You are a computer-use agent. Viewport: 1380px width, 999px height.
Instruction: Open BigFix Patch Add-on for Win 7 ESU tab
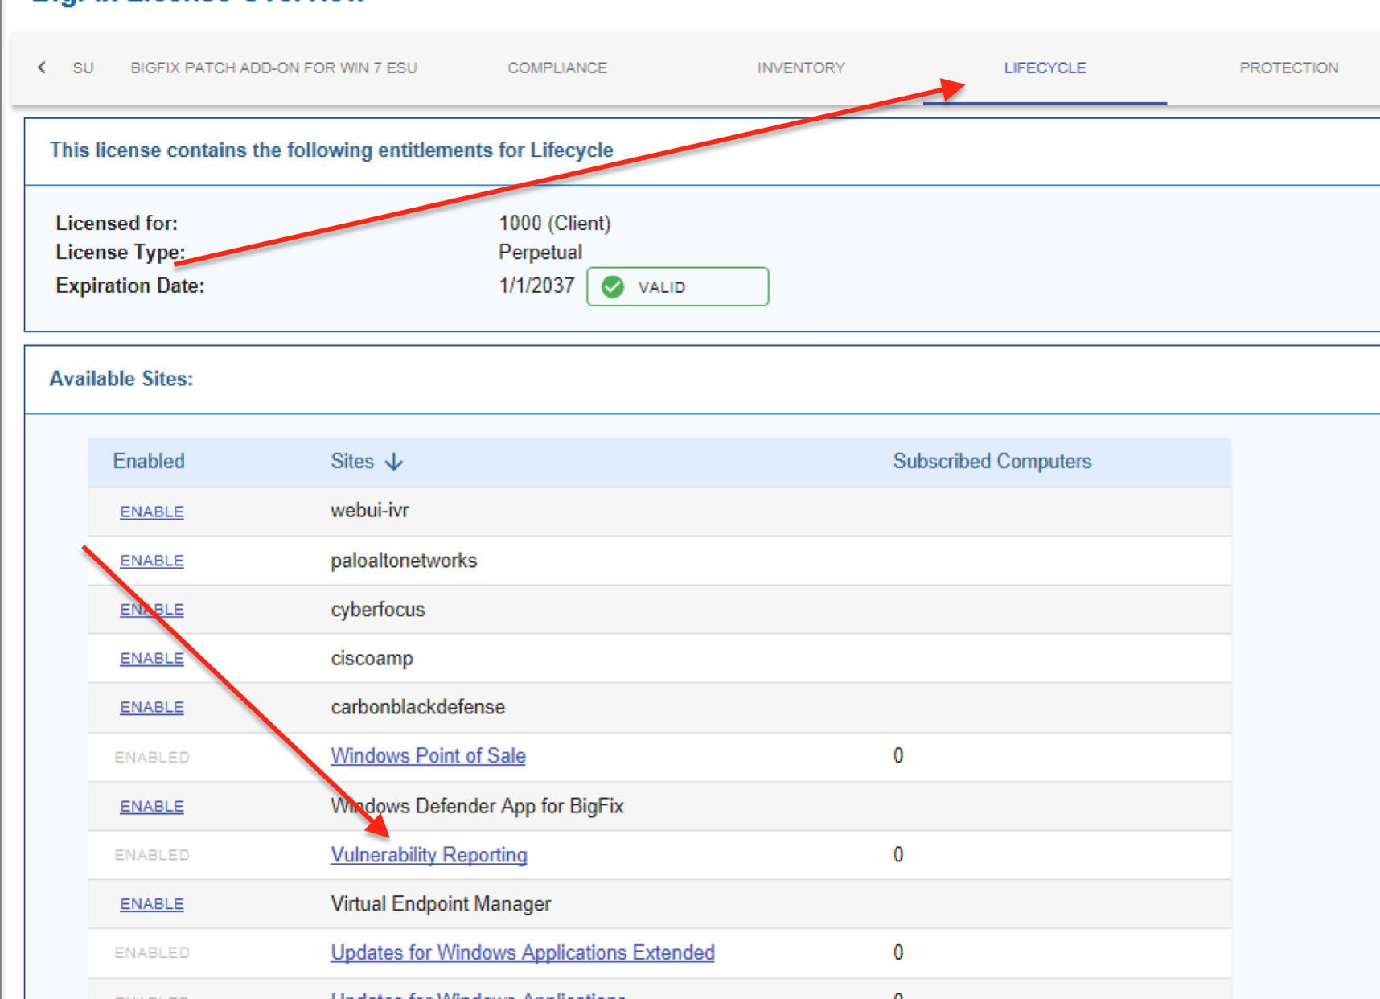(x=274, y=68)
